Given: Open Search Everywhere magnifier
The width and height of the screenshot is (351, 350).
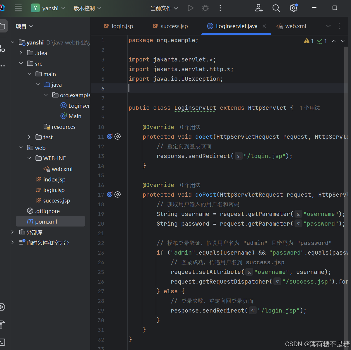Looking at the screenshot, I should click(x=276, y=8).
